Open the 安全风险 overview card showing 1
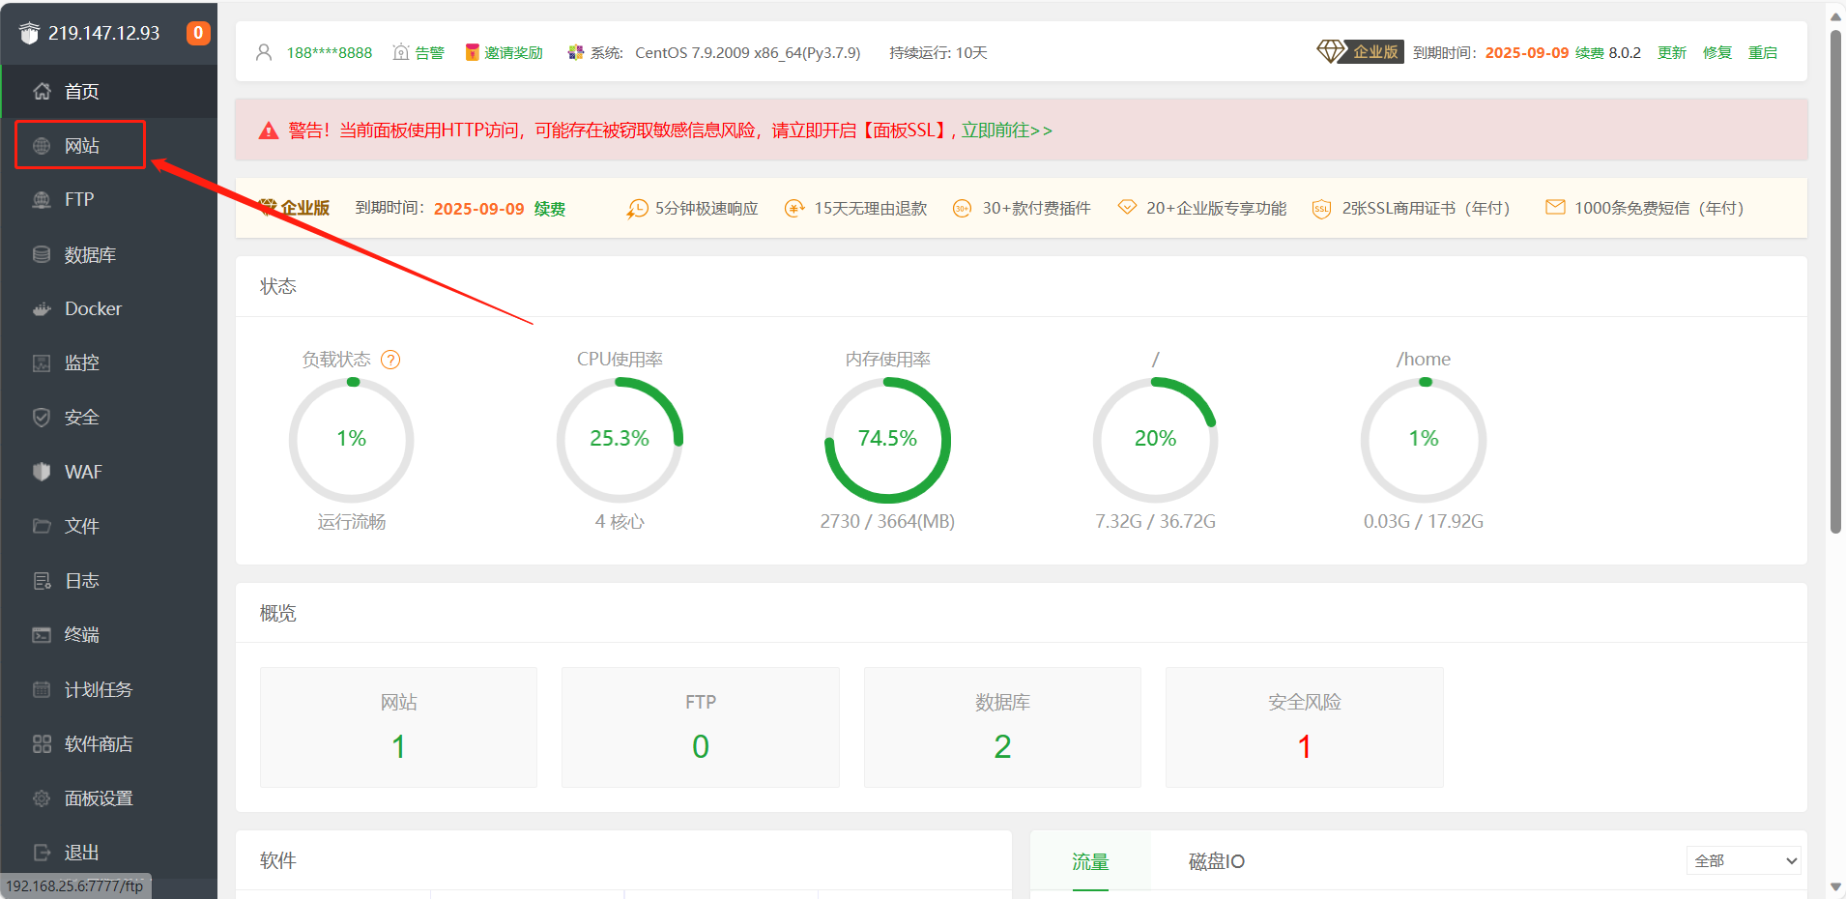1846x899 pixels. click(x=1305, y=727)
